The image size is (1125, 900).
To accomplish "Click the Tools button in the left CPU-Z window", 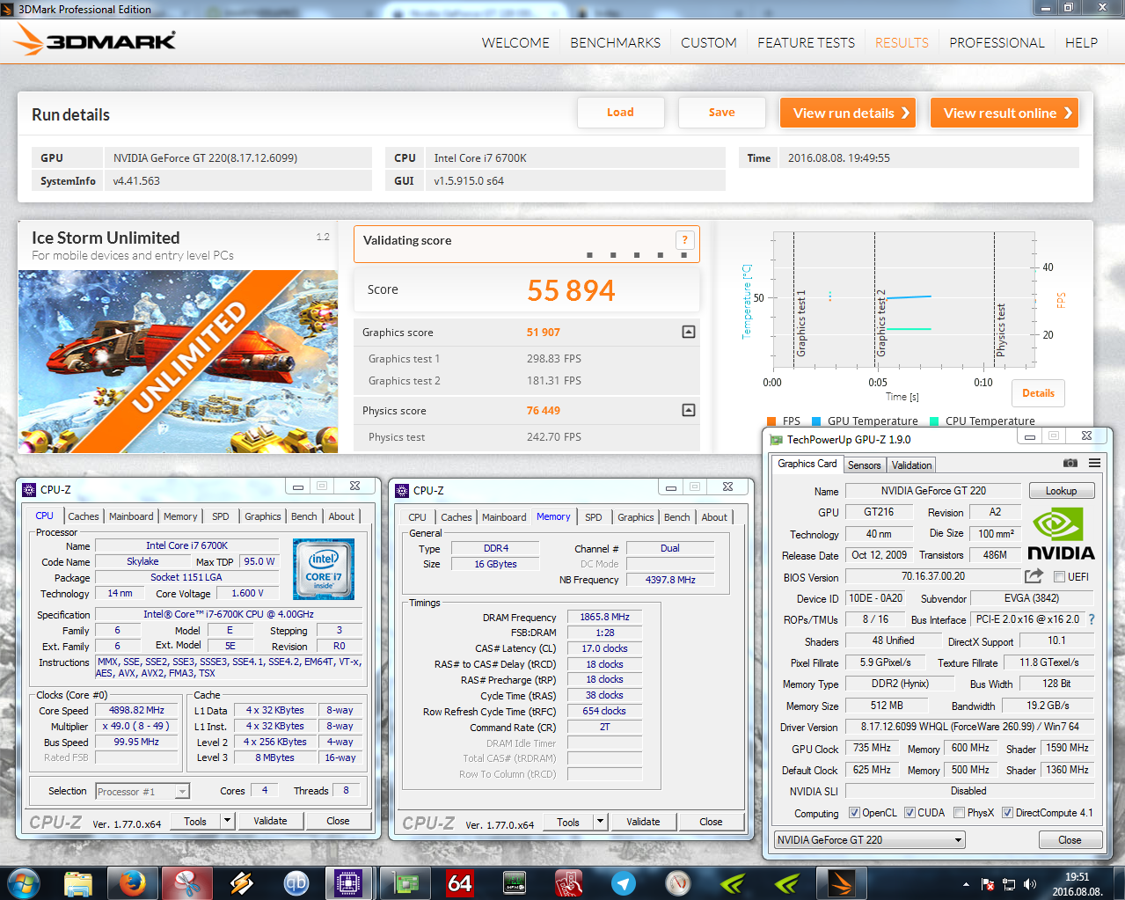I will (195, 821).
